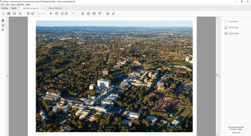
Task: Print the document using the printer icon
Action: coord(9,14)
